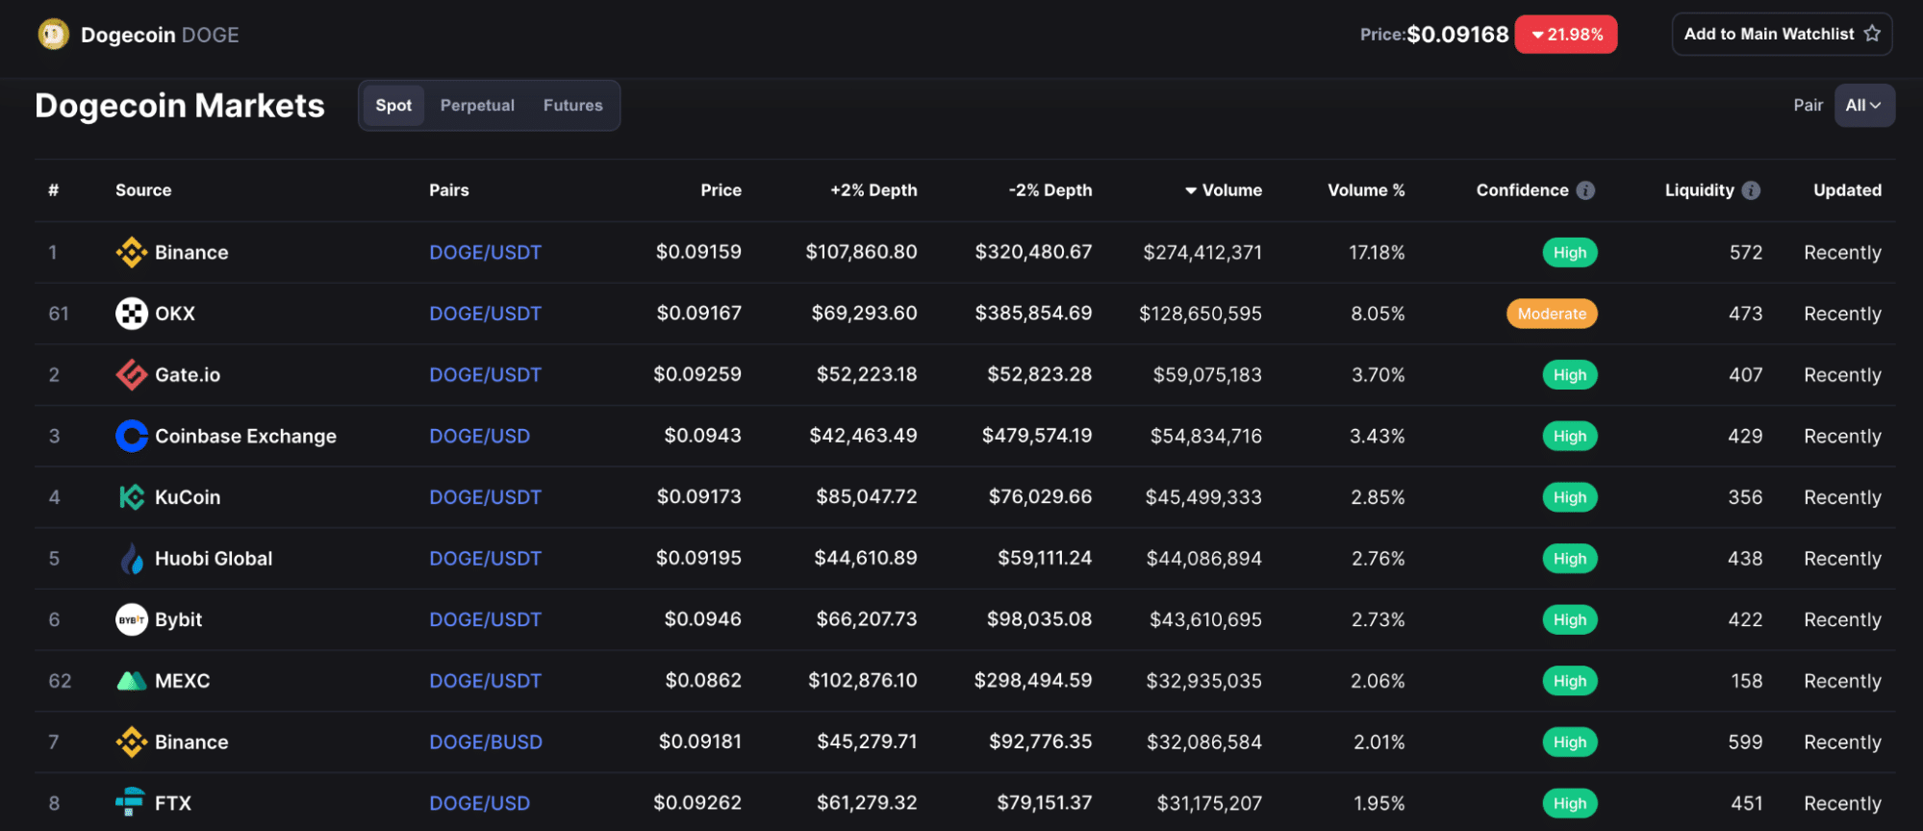Click the $0.09168 header price

coord(1457,35)
